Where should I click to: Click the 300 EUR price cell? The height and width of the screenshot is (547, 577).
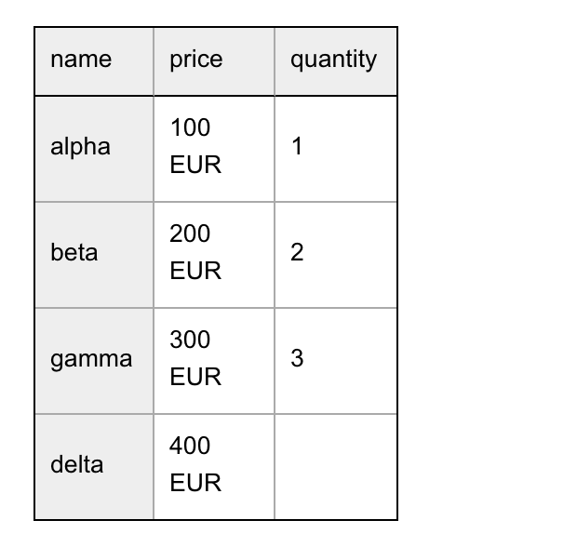214,361
